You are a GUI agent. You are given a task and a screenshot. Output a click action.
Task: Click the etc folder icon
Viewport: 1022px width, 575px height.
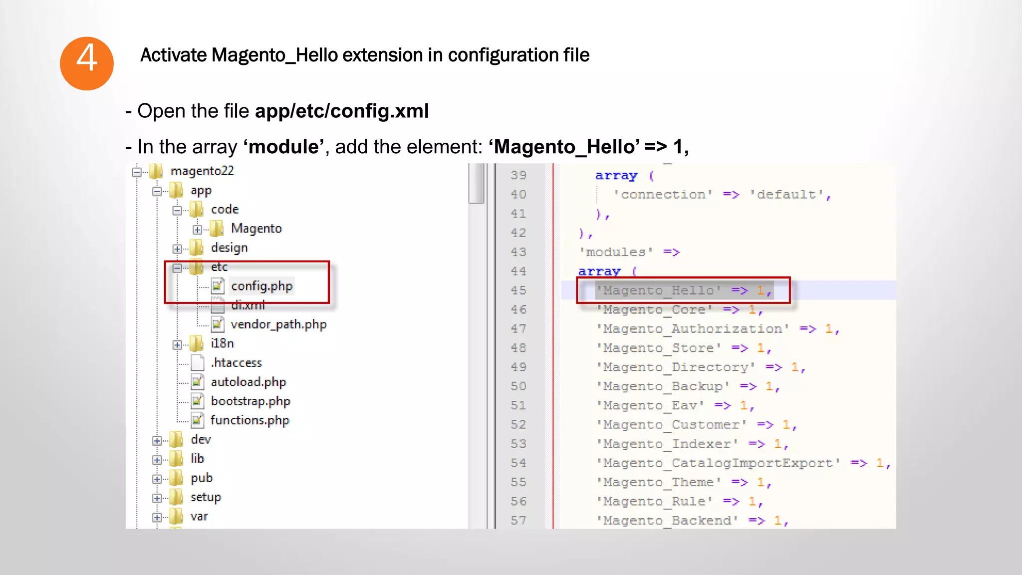(x=197, y=267)
